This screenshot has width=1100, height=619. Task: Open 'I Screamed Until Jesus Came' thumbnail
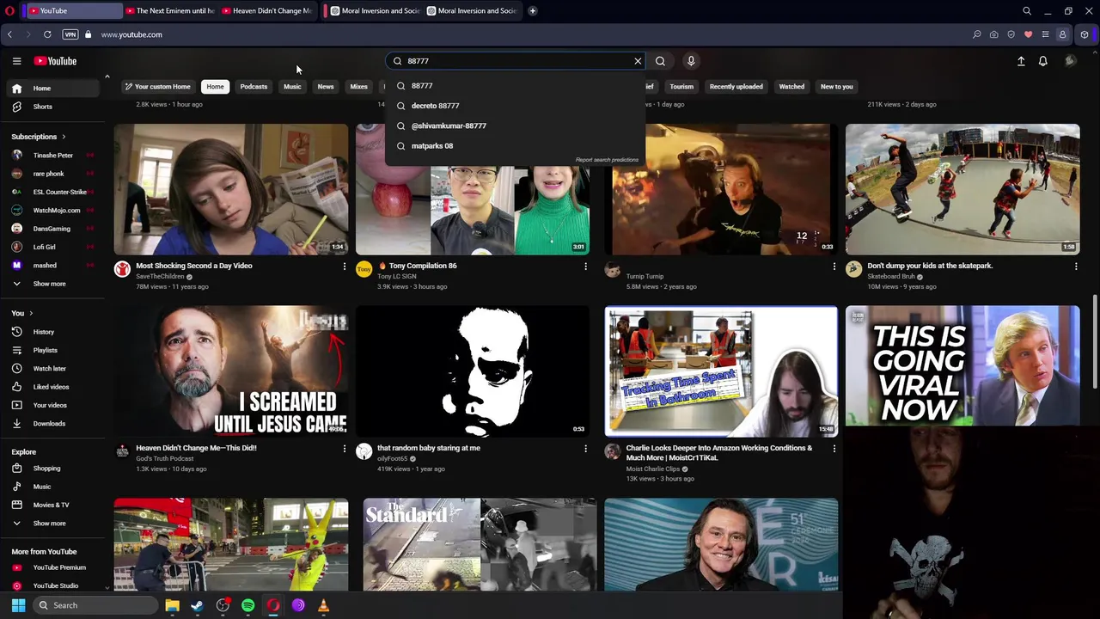(231, 371)
